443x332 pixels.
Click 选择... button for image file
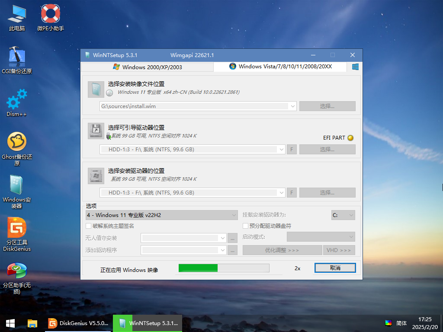tap(327, 106)
